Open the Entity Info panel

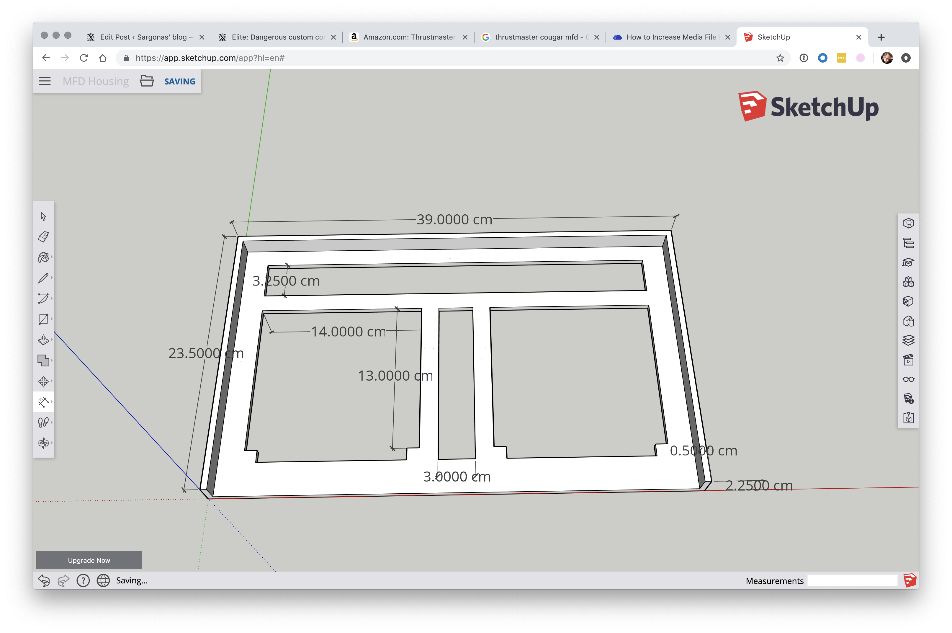[908, 223]
